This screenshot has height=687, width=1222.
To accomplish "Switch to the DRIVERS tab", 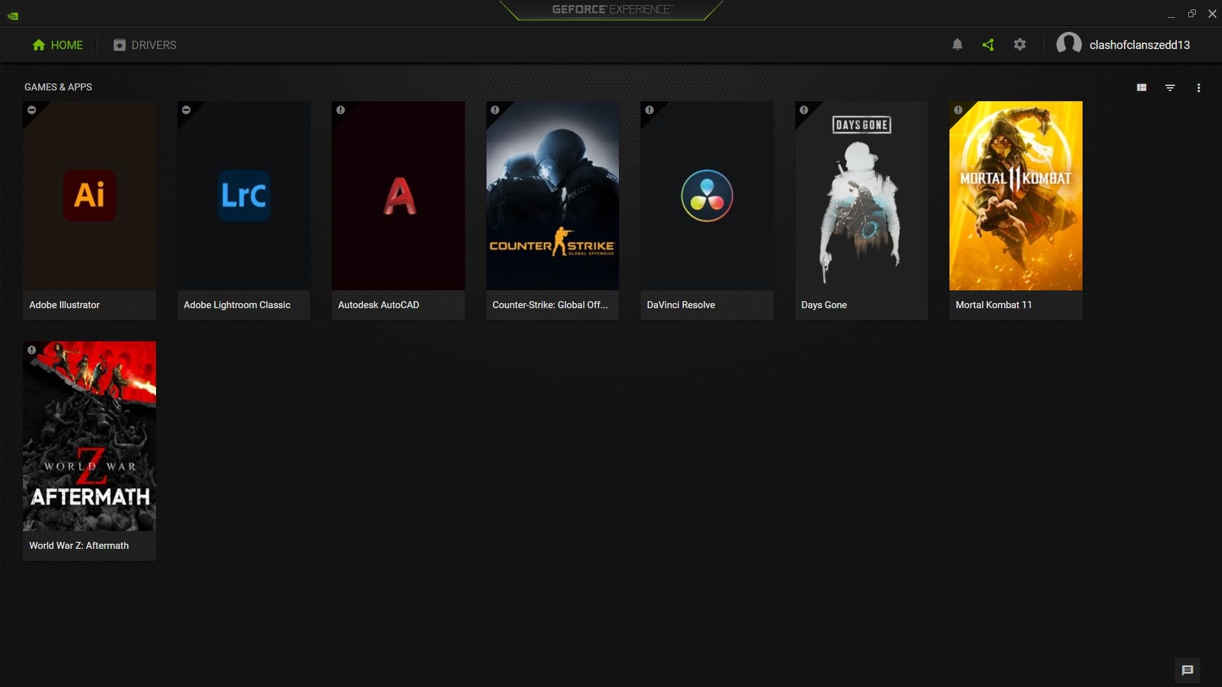I will [145, 45].
